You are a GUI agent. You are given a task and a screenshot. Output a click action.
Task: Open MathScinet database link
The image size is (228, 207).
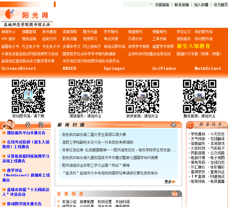click(x=208, y=68)
